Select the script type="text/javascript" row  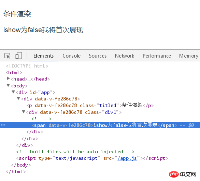tap(92, 158)
